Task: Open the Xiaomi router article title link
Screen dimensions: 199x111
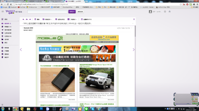Action: pos(55,66)
